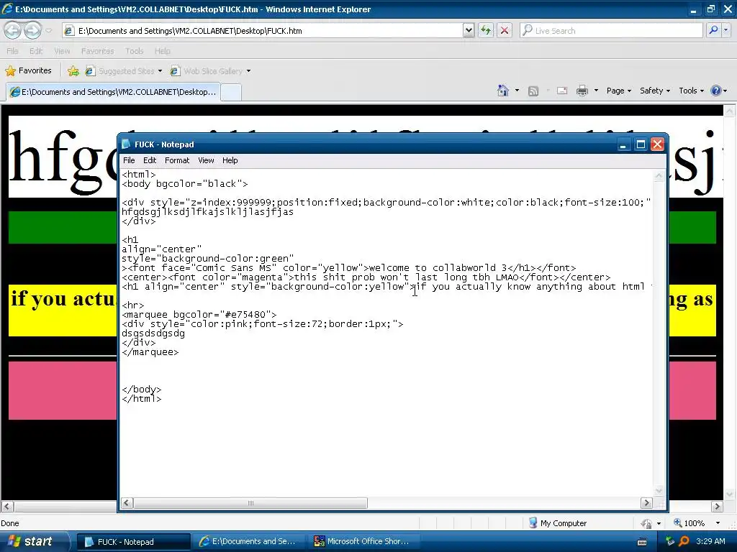Click the orange magnifier tray icon
Image resolution: width=737 pixels, height=552 pixels.
[x=684, y=541]
